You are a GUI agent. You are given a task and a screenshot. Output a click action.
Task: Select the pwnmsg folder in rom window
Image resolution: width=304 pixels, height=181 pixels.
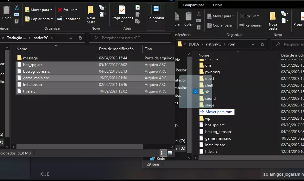[212, 72]
